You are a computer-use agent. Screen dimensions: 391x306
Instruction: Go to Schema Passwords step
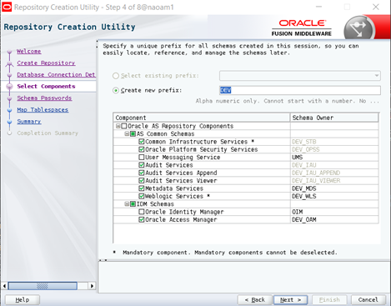[44, 98]
